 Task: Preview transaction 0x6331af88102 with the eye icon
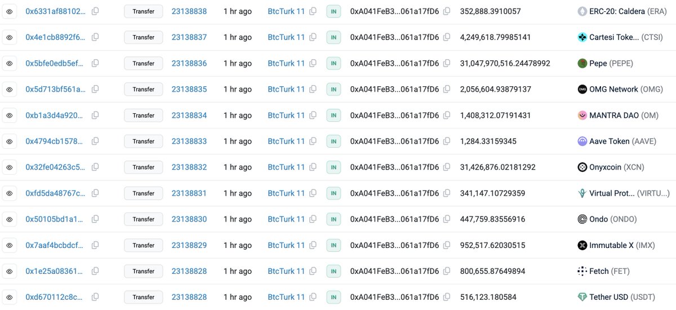(10, 11)
